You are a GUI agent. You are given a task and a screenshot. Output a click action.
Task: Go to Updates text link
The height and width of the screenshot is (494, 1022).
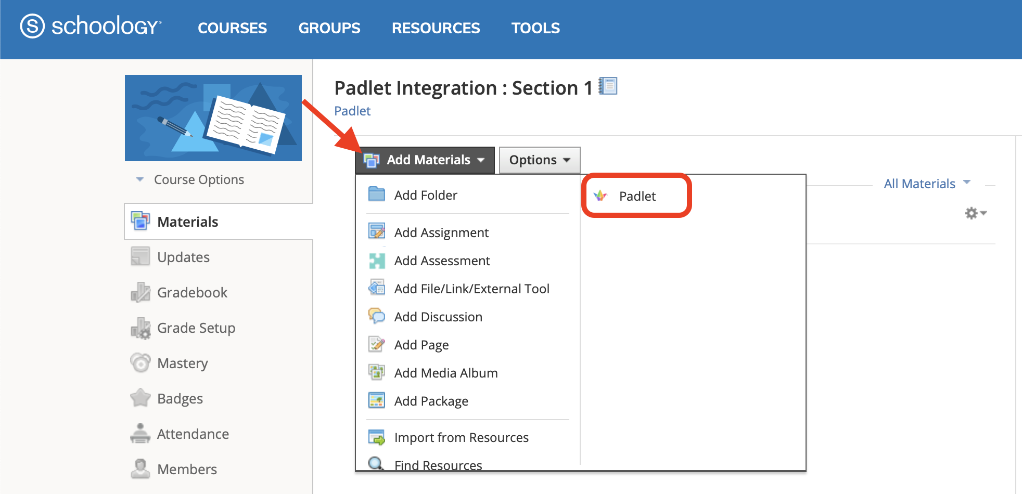[184, 257]
